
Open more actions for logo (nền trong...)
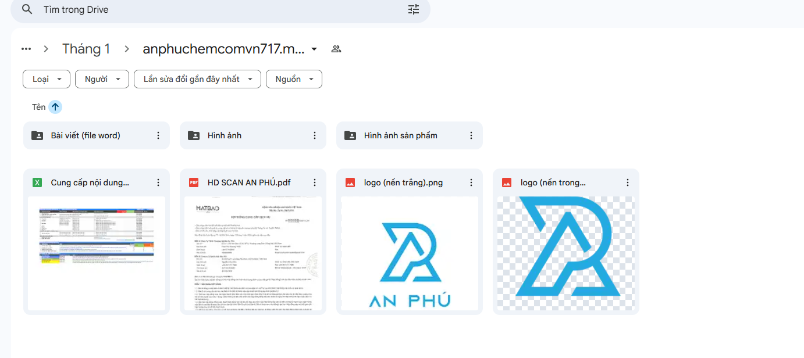tap(628, 182)
